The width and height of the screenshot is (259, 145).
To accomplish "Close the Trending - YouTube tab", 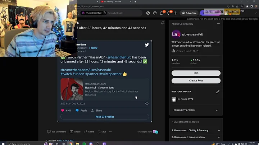I will click(x=130, y=2).
